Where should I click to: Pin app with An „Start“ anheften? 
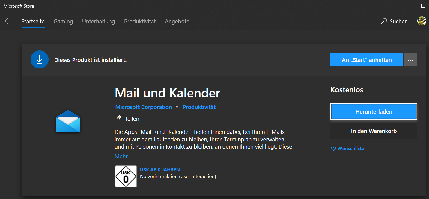(x=367, y=60)
